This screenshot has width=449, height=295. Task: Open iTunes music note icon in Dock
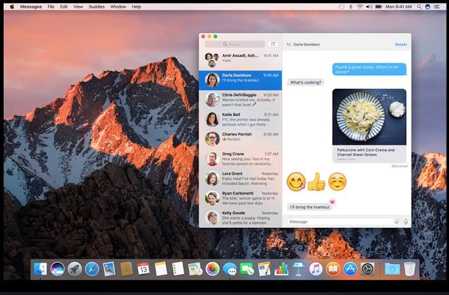click(x=316, y=269)
